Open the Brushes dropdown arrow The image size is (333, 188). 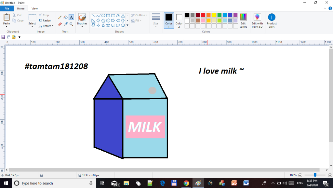(x=82, y=27)
